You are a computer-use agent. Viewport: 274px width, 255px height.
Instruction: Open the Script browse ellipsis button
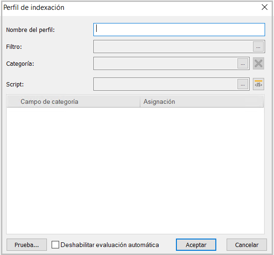(x=243, y=84)
